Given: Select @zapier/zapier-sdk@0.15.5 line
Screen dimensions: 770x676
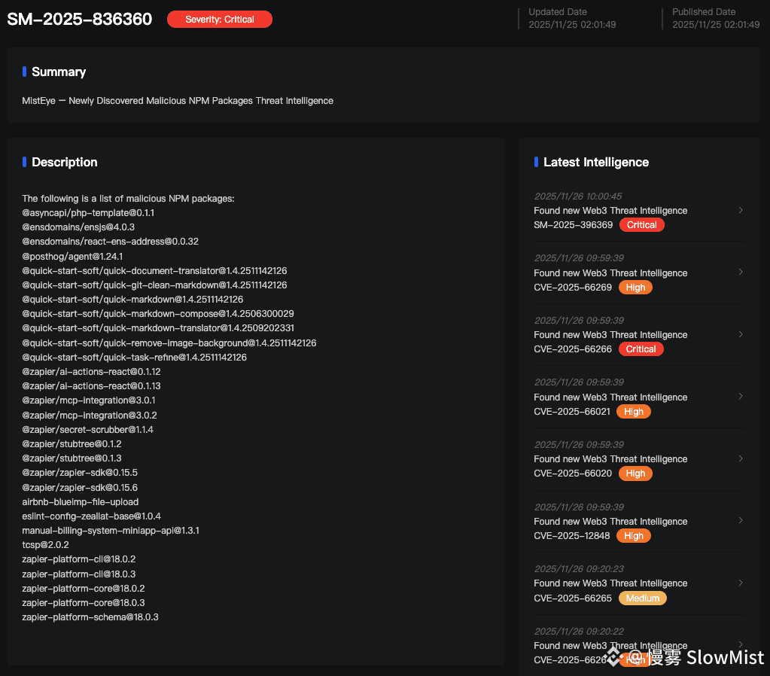Looking at the screenshot, I should point(80,472).
